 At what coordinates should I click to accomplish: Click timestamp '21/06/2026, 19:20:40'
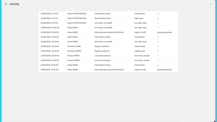click(x=50, y=65)
